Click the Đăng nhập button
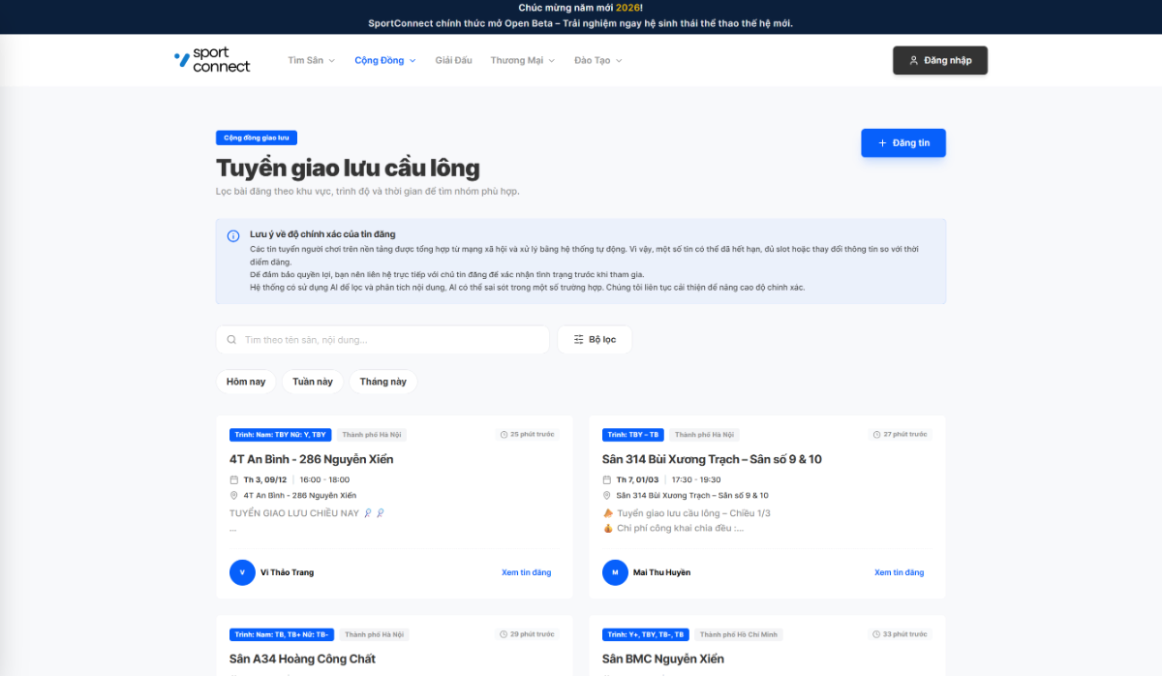 939,60
